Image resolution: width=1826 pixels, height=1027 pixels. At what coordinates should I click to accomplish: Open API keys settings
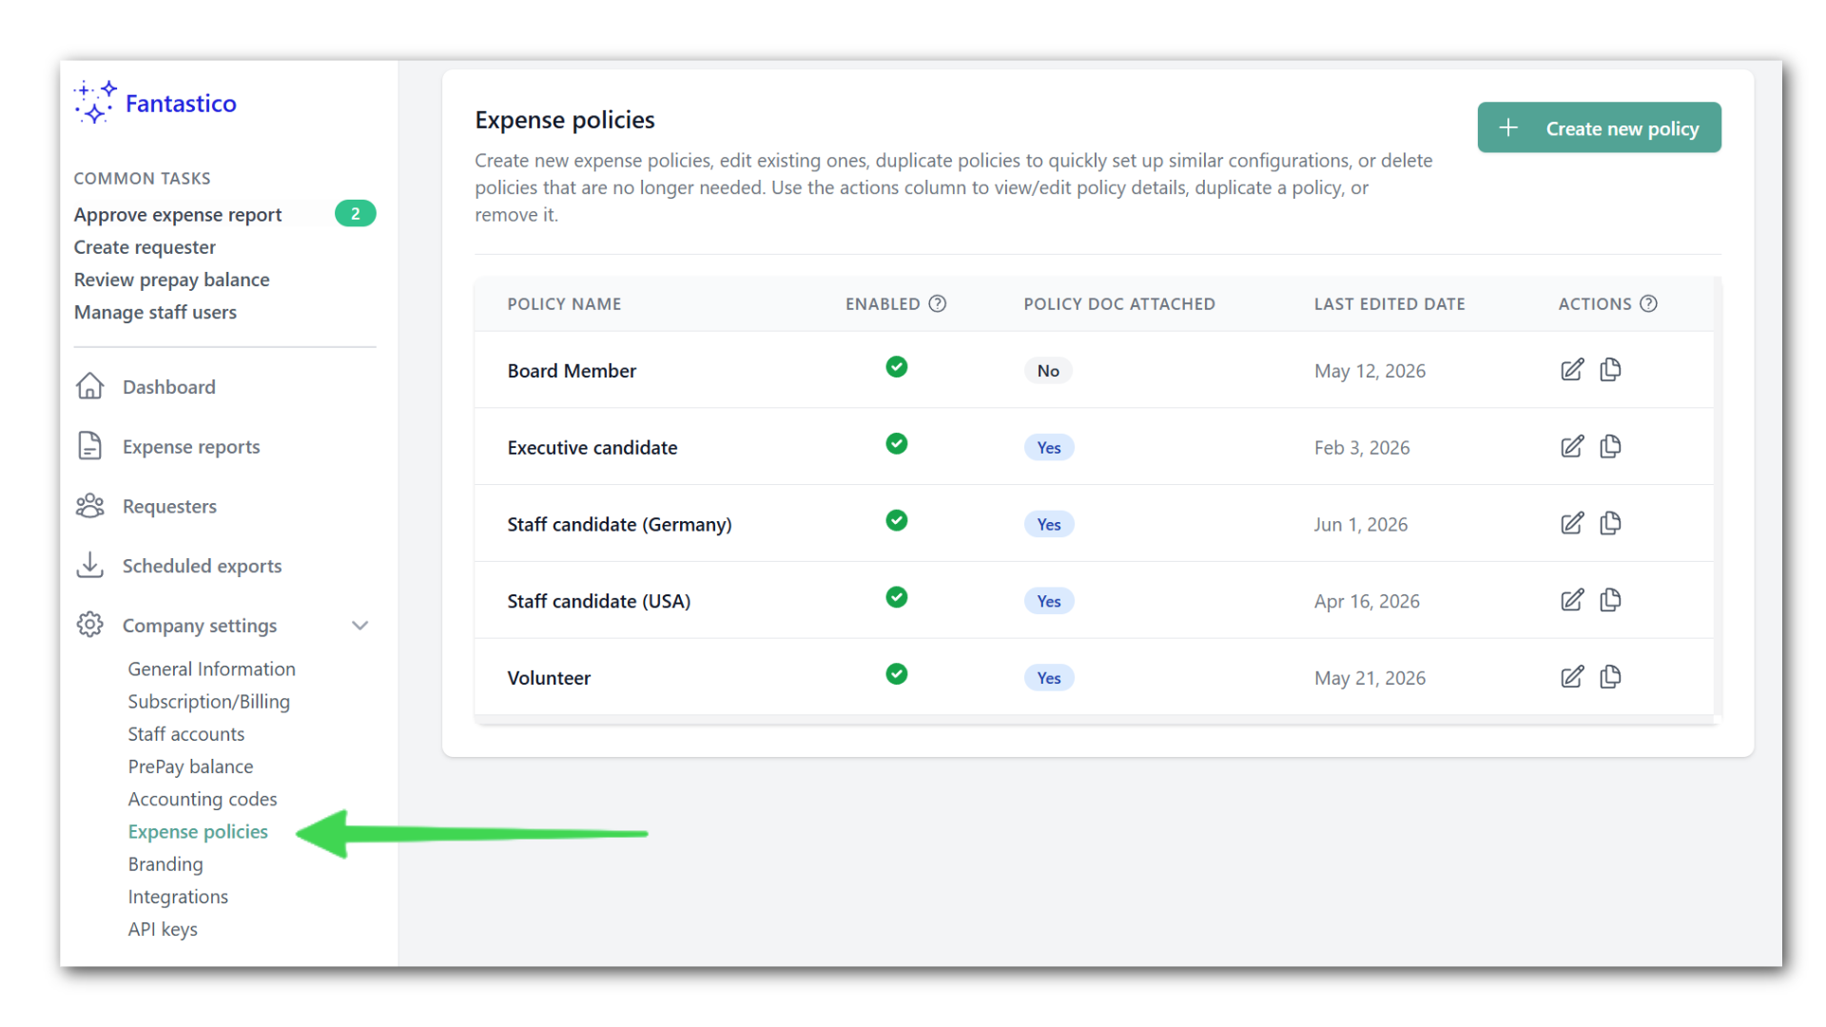[163, 929]
